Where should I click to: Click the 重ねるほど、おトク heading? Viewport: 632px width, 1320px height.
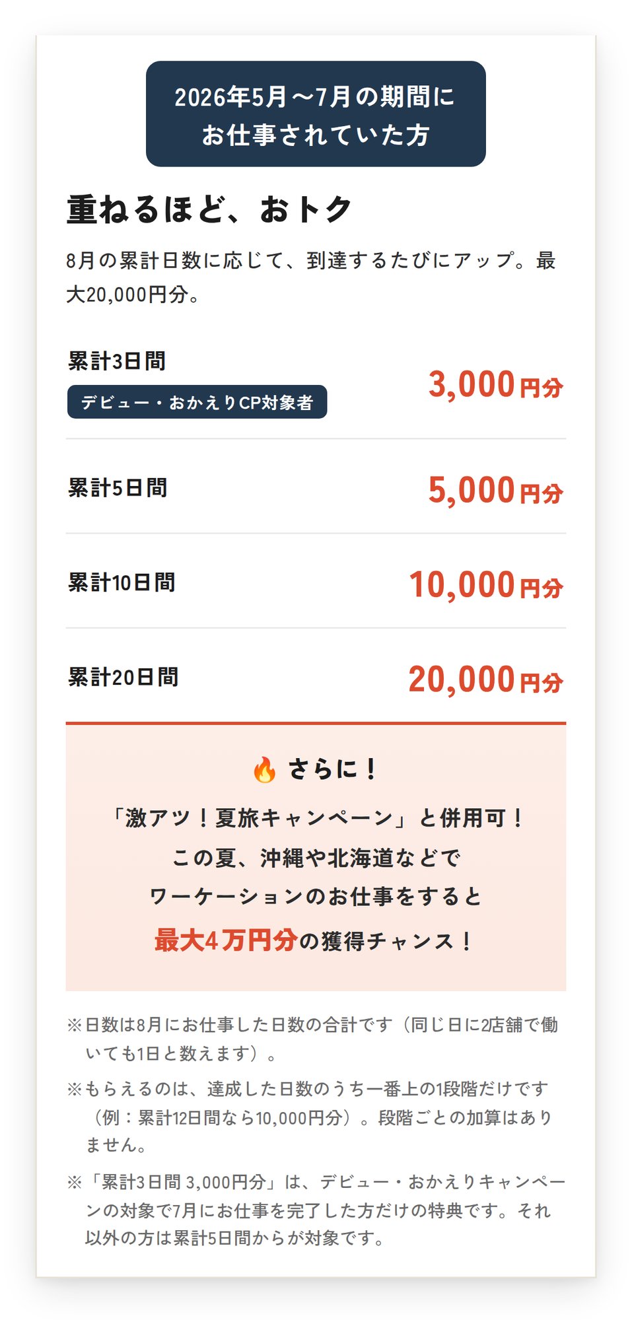click(x=209, y=209)
